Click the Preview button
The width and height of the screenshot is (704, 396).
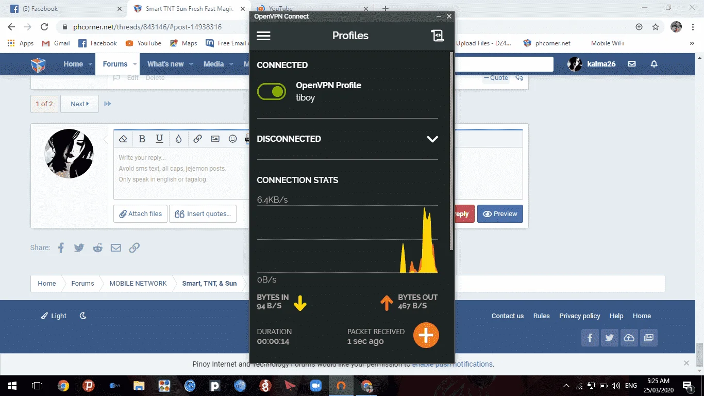click(500, 214)
